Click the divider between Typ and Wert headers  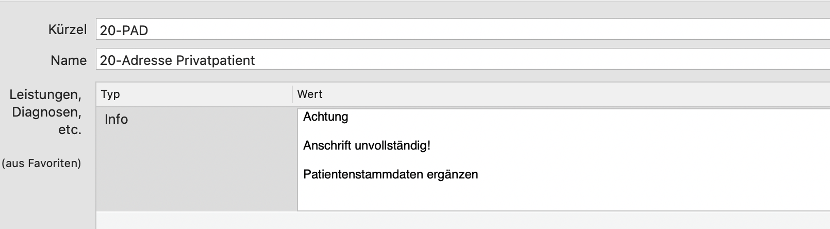292,94
